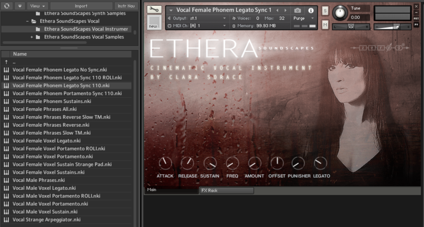
Task: Click the pan slider
Action: point(351,27)
